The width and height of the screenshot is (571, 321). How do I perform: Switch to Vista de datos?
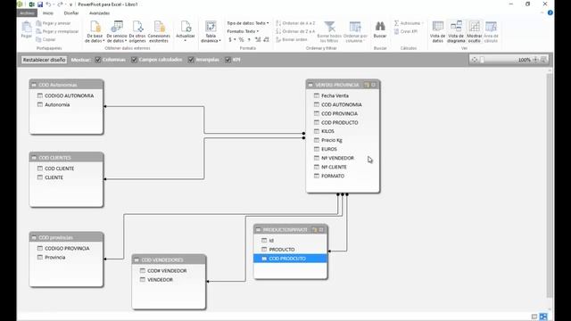[437, 32]
